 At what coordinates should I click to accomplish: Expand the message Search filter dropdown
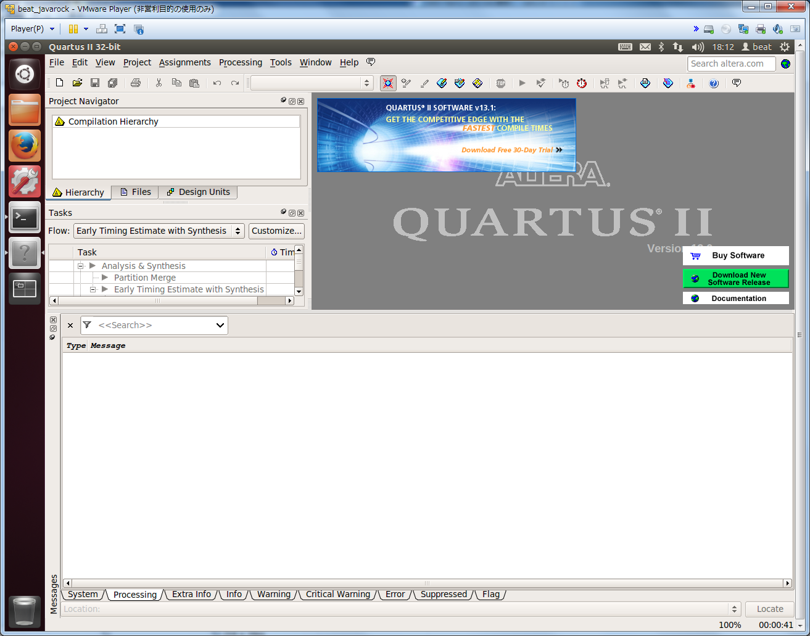coord(220,325)
